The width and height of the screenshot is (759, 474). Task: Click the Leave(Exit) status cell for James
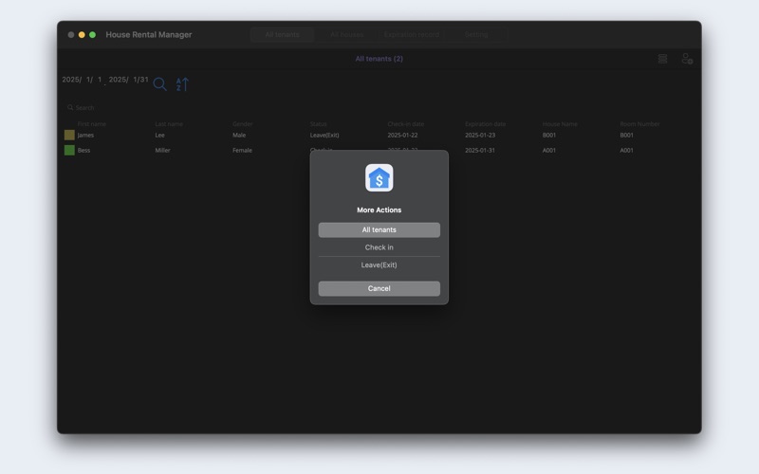pos(324,135)
